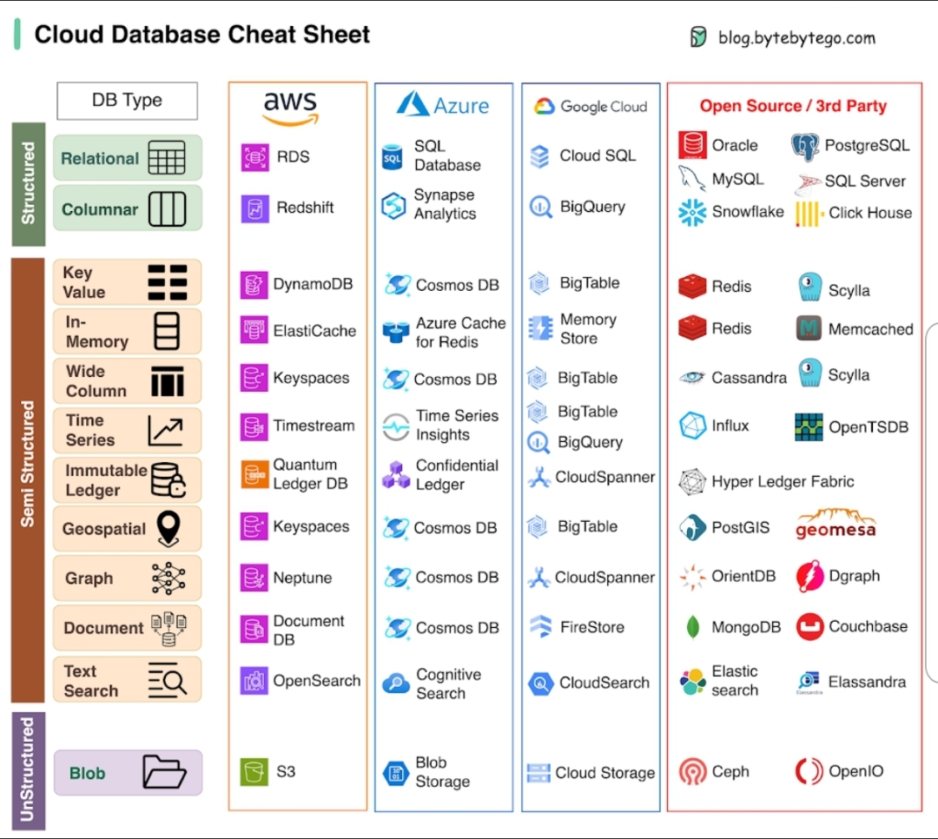Select the Blob category box

click(x=128, y=772)
